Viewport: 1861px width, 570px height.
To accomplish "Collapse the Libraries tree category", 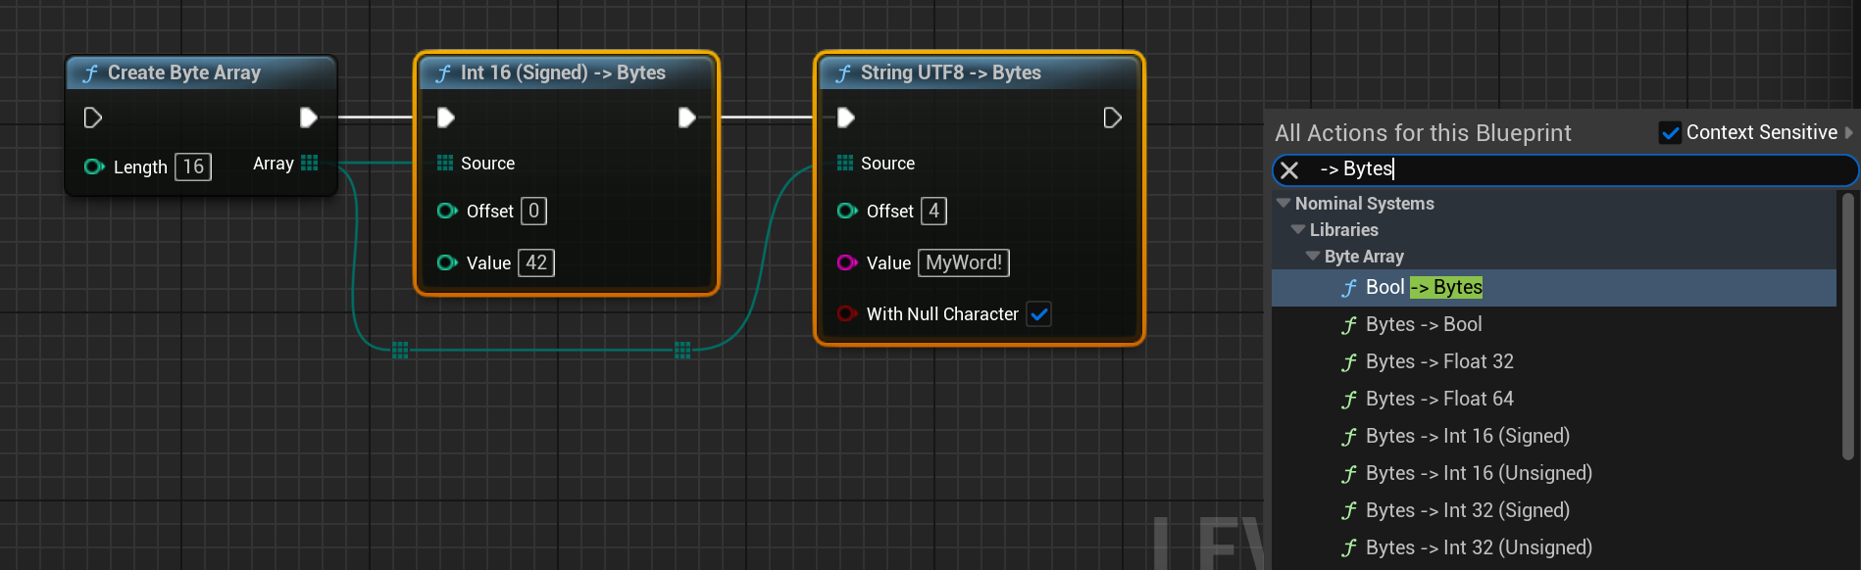I will [1298, 229].
